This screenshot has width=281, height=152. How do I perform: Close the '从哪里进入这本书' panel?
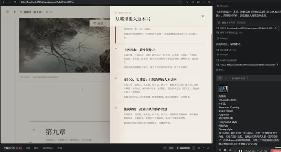coord(202,16)
